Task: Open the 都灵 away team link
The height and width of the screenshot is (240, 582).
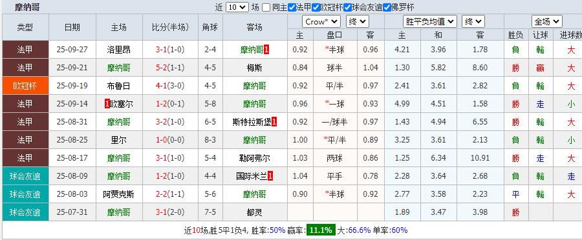Action: click(x=255, y=213)
